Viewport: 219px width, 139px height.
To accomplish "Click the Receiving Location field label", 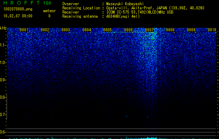I will pos(81,8).
